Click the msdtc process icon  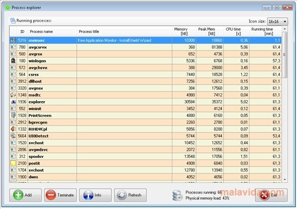click(x=13, y=95)
